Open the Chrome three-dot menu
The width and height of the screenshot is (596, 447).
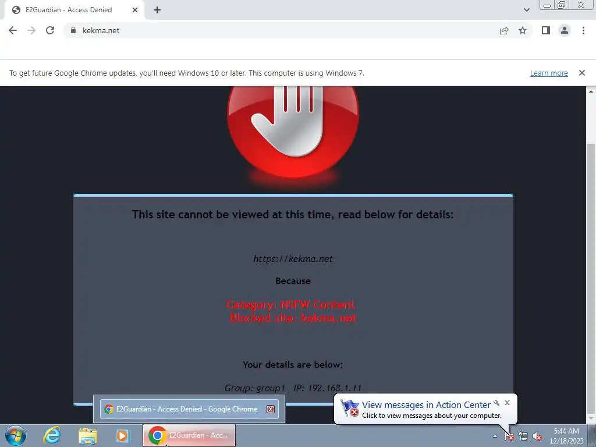coord(583,30)
